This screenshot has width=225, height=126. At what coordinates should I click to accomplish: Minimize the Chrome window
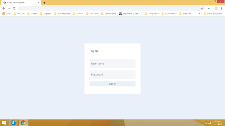[210, 2]
